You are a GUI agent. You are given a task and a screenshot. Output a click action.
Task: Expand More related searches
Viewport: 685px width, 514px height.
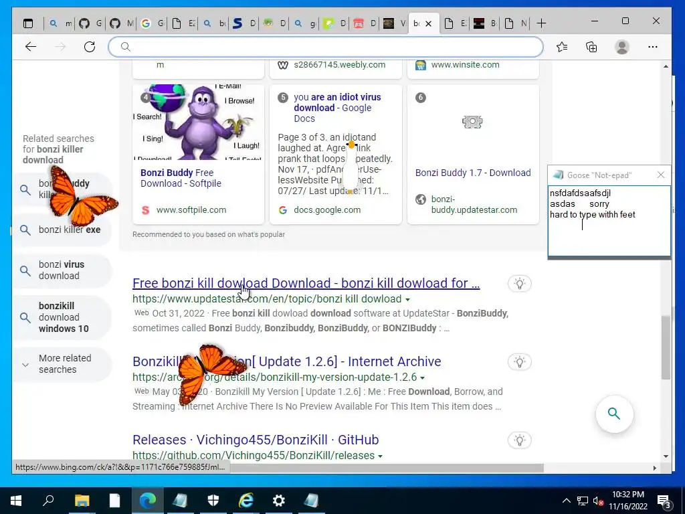[x=62, y=363]
